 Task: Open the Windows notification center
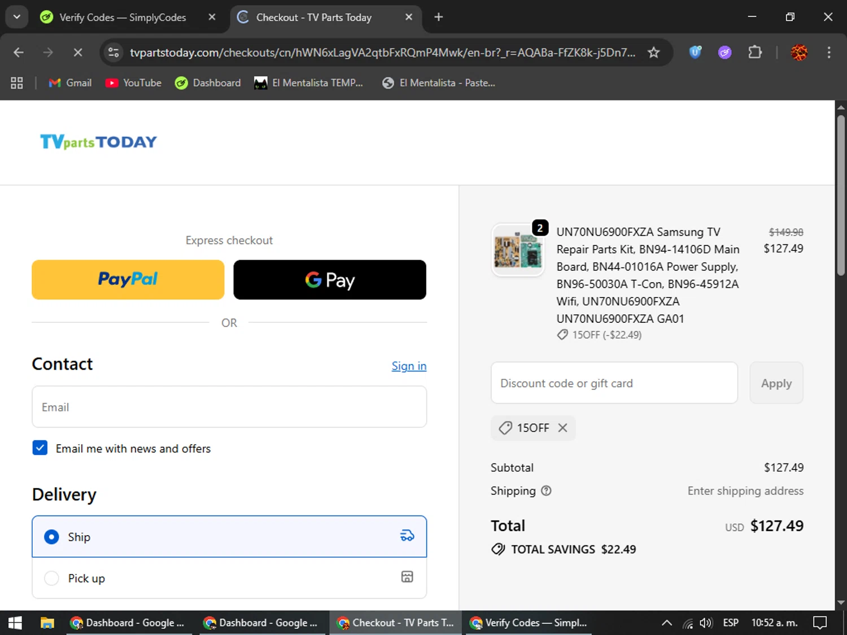820,623
